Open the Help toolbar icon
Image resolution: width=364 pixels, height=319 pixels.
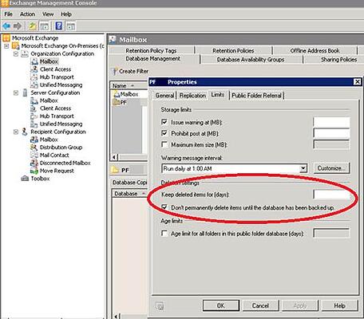pyautogui.click(x=59, y=26)
